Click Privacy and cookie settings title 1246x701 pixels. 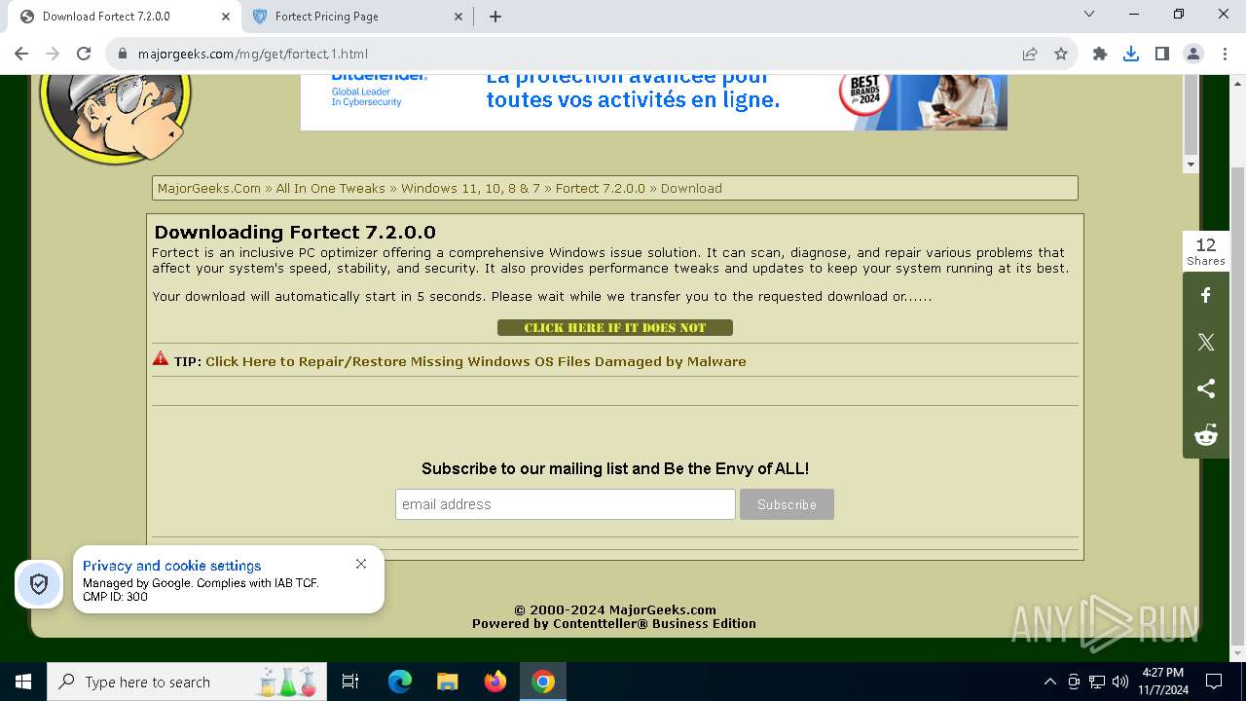point(172,566)
